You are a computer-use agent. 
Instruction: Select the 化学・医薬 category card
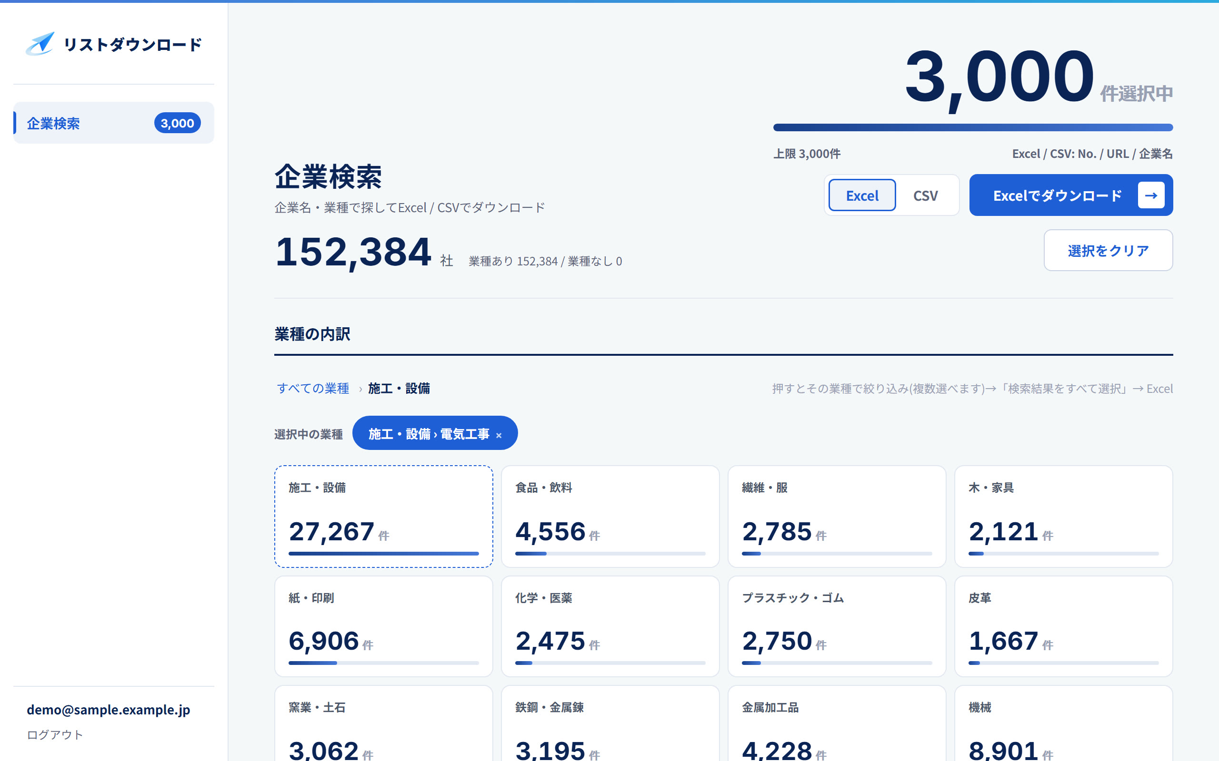pos(610,626)
